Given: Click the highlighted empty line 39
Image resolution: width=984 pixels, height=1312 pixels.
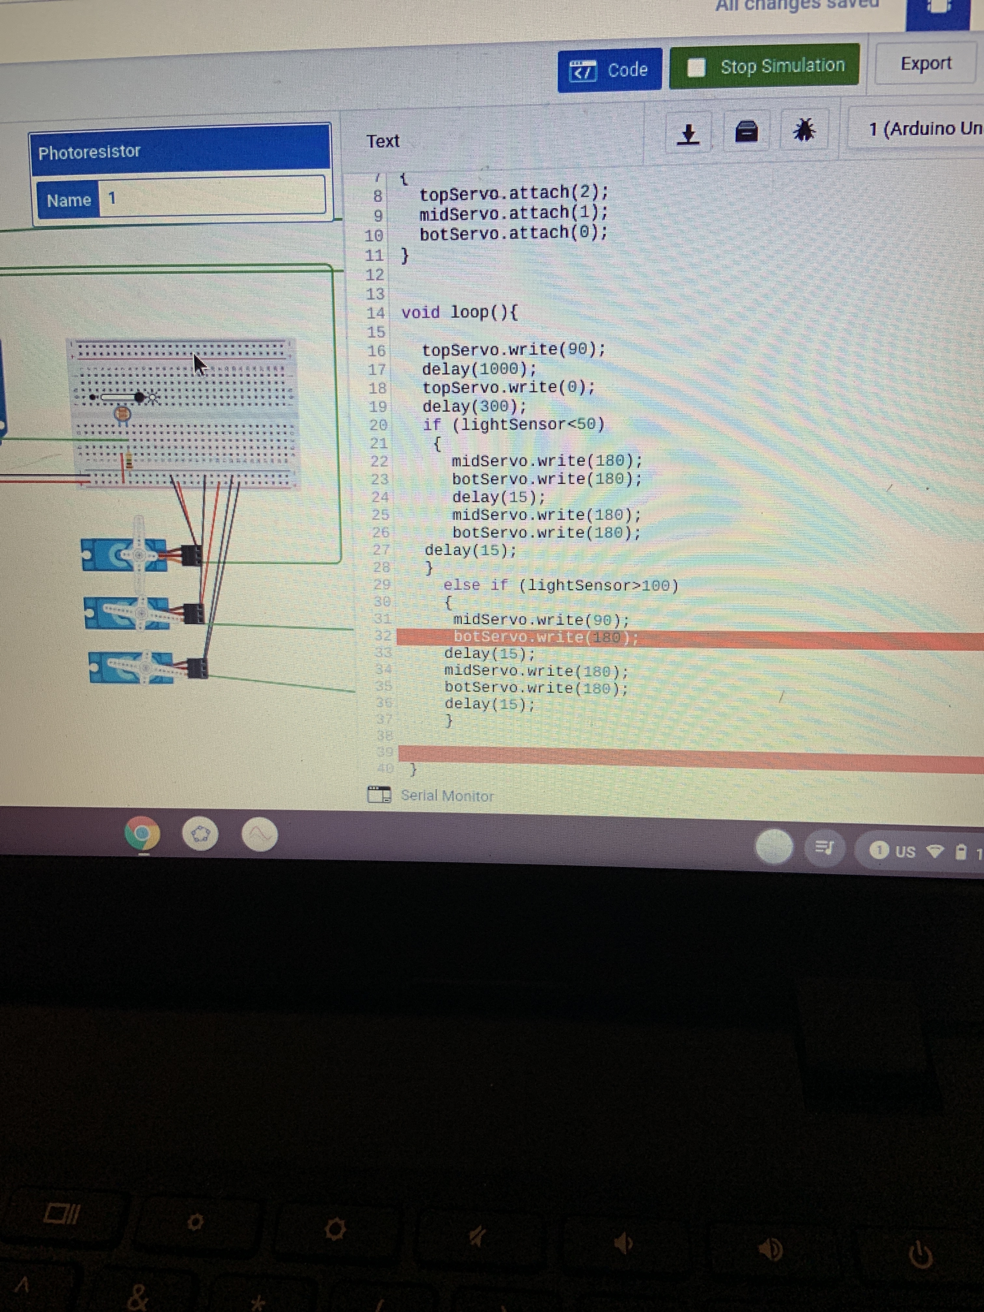Looking at the screenshot, I should click(x=691, y=758).
